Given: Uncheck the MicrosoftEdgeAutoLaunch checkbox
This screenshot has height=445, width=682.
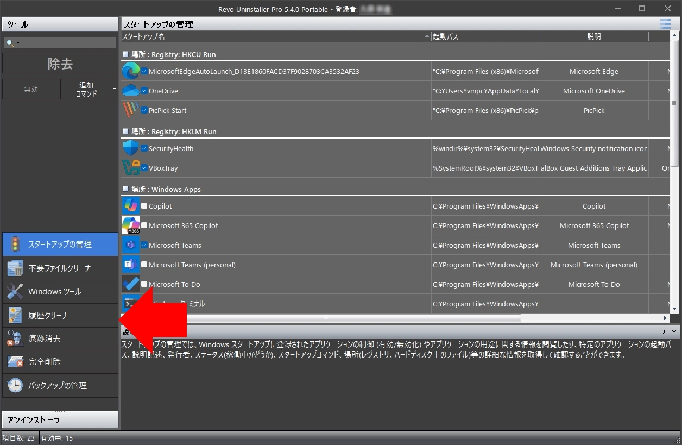Looking at the screenshot, I should (144, 71).
